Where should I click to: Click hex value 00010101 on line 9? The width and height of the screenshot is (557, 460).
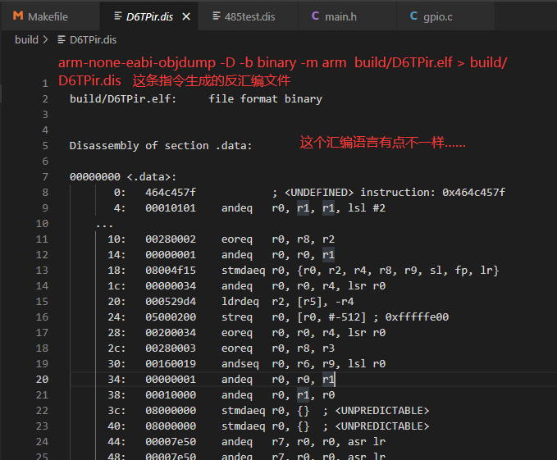[x=171, y=208]
